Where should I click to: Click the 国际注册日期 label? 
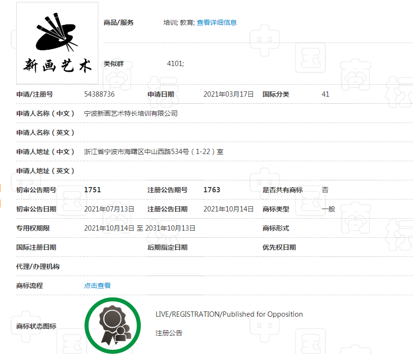(x=36, y=247)
